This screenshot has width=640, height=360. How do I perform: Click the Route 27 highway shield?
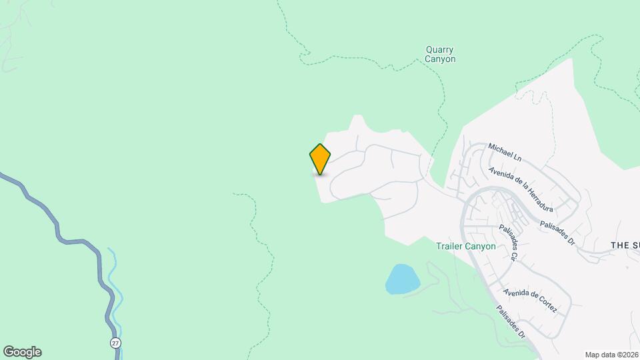click(x=115, y=343)
